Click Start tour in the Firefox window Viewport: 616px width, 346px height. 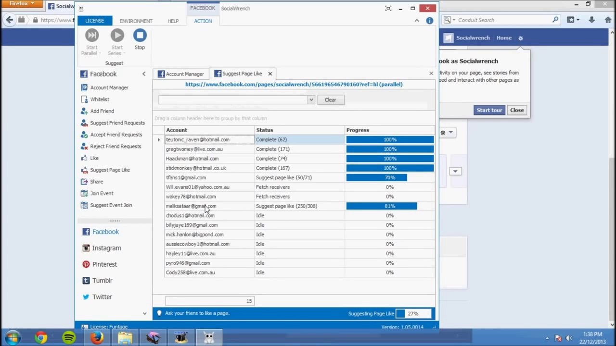tap(489, 110)
